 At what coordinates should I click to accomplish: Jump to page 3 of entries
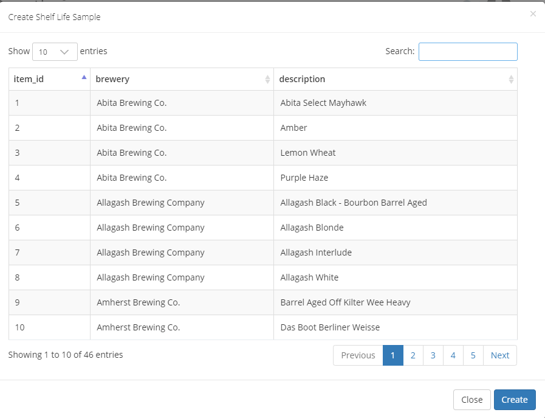(433, 355)
